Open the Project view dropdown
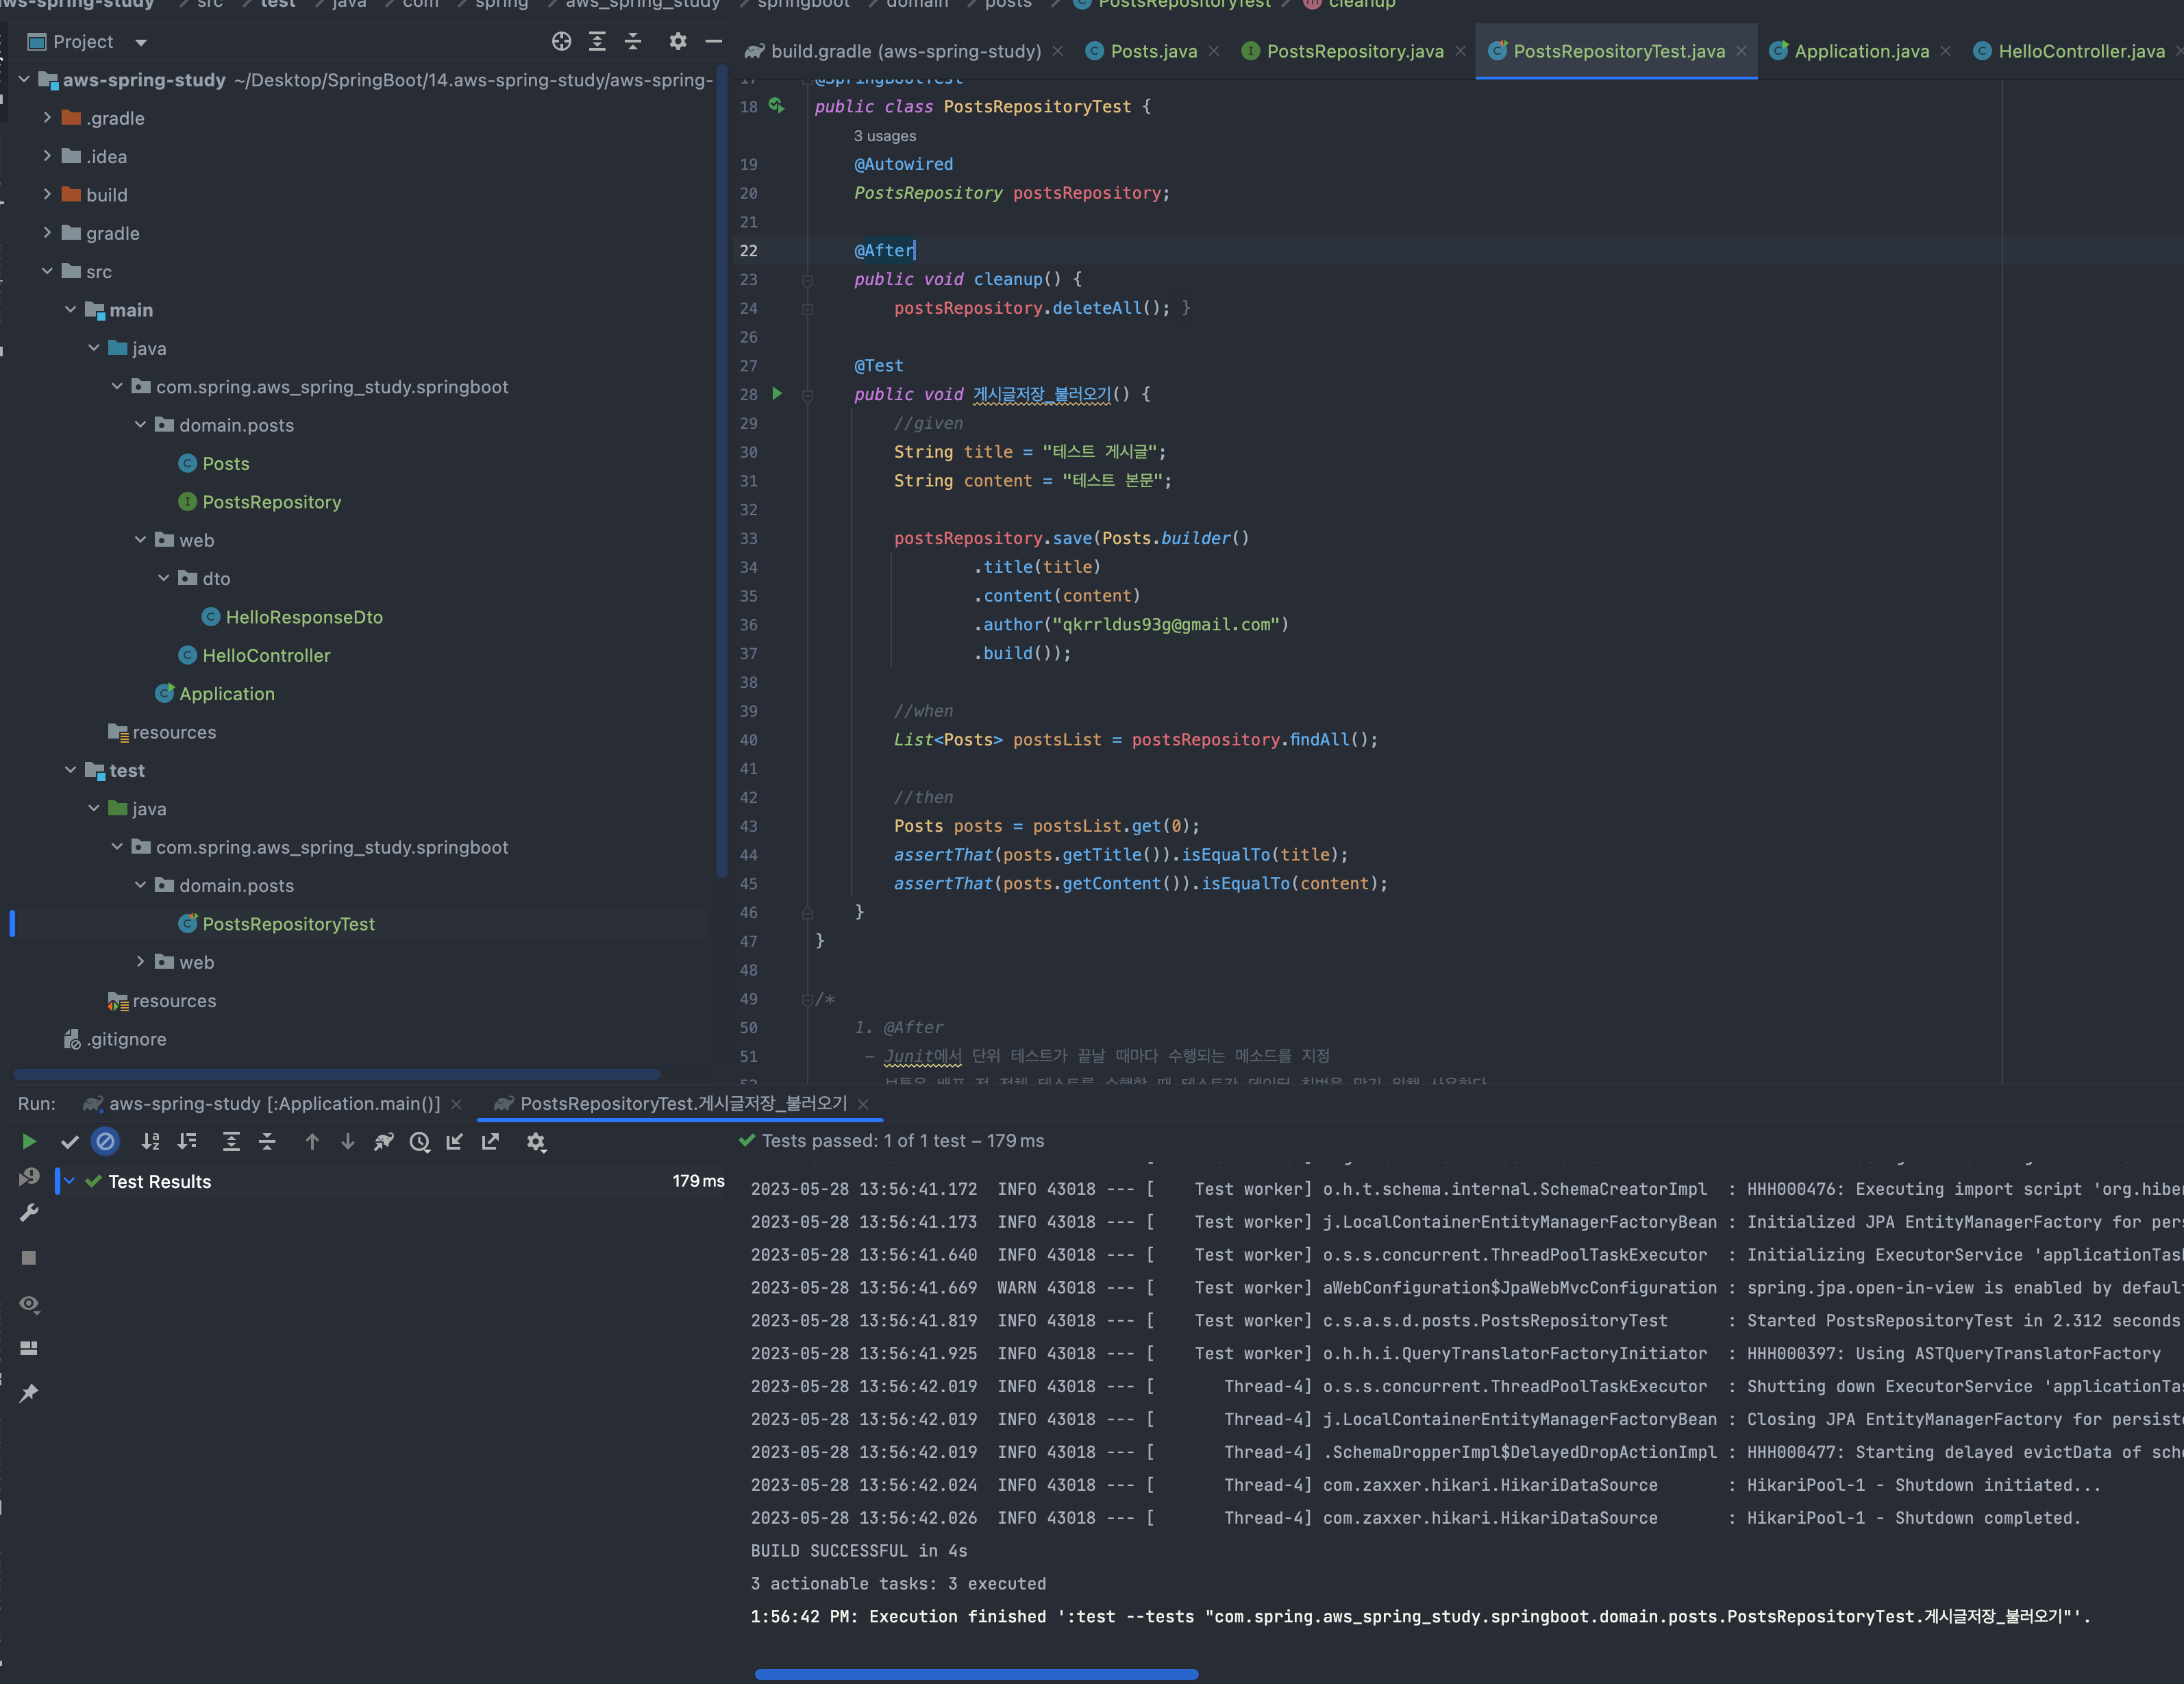The width and height of the screenshot is (2184, 1684). coord(141,42)
